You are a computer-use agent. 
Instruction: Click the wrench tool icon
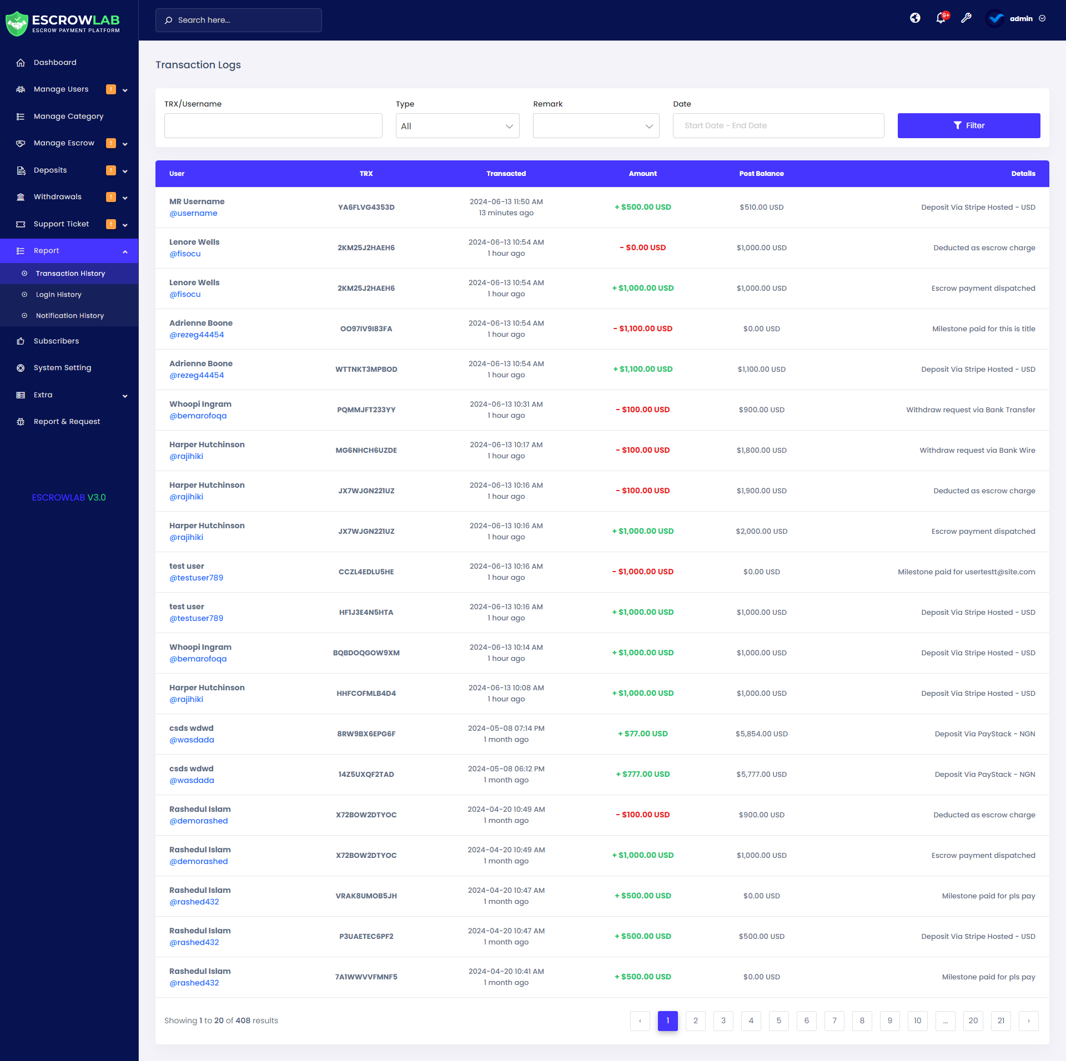[966, 18]
